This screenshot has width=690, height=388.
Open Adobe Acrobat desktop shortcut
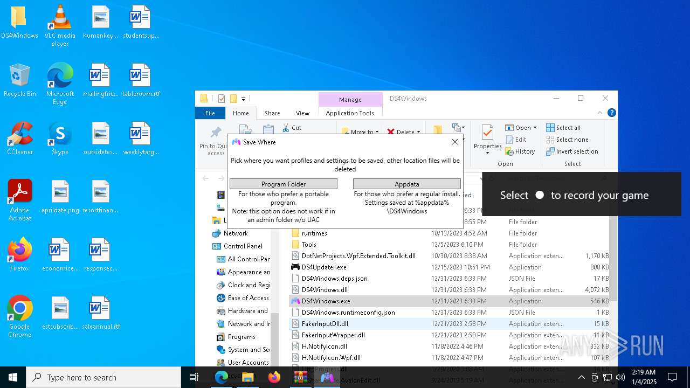[x=19, y=200]
